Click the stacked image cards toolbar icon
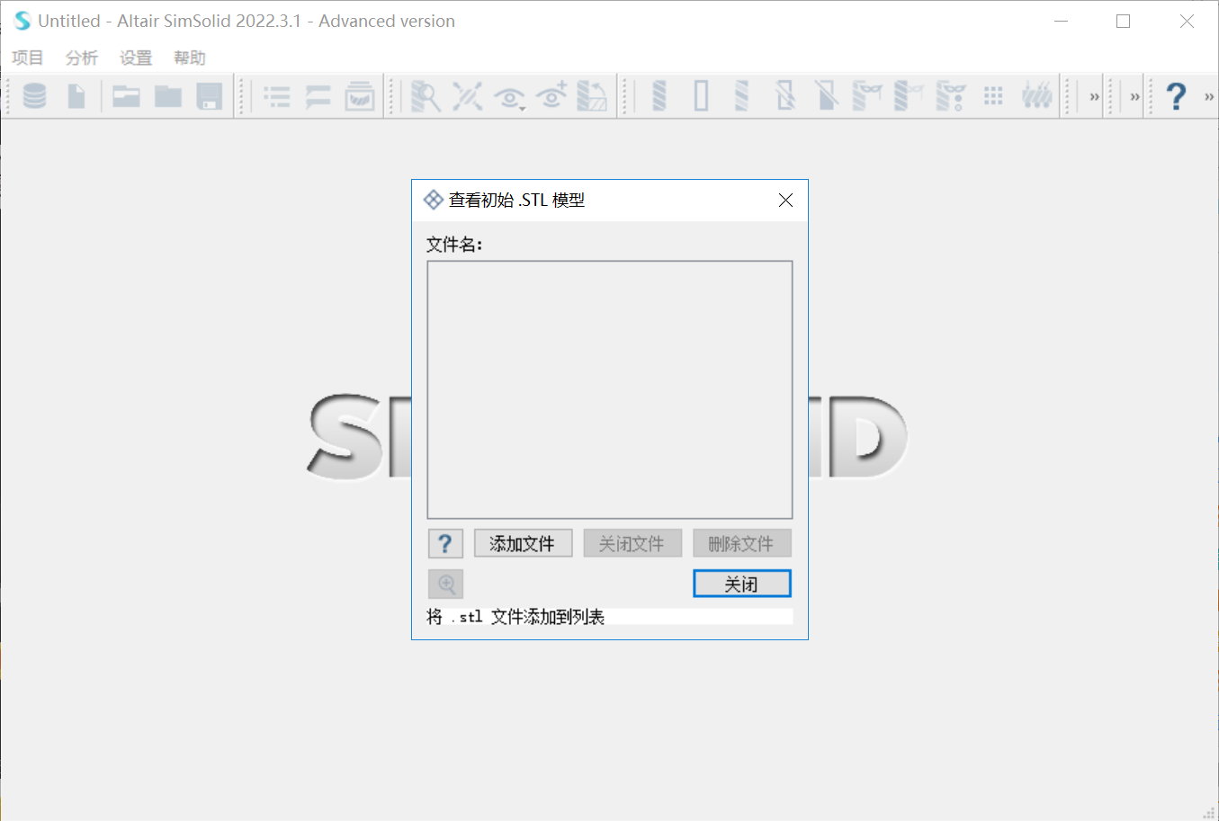The width and height of the screenshot is (1219, 821). (x=360, y=95)
